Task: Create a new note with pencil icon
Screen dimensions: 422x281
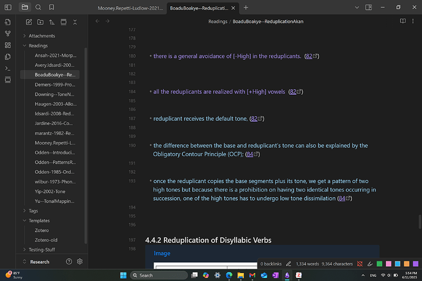Action: 29,22
